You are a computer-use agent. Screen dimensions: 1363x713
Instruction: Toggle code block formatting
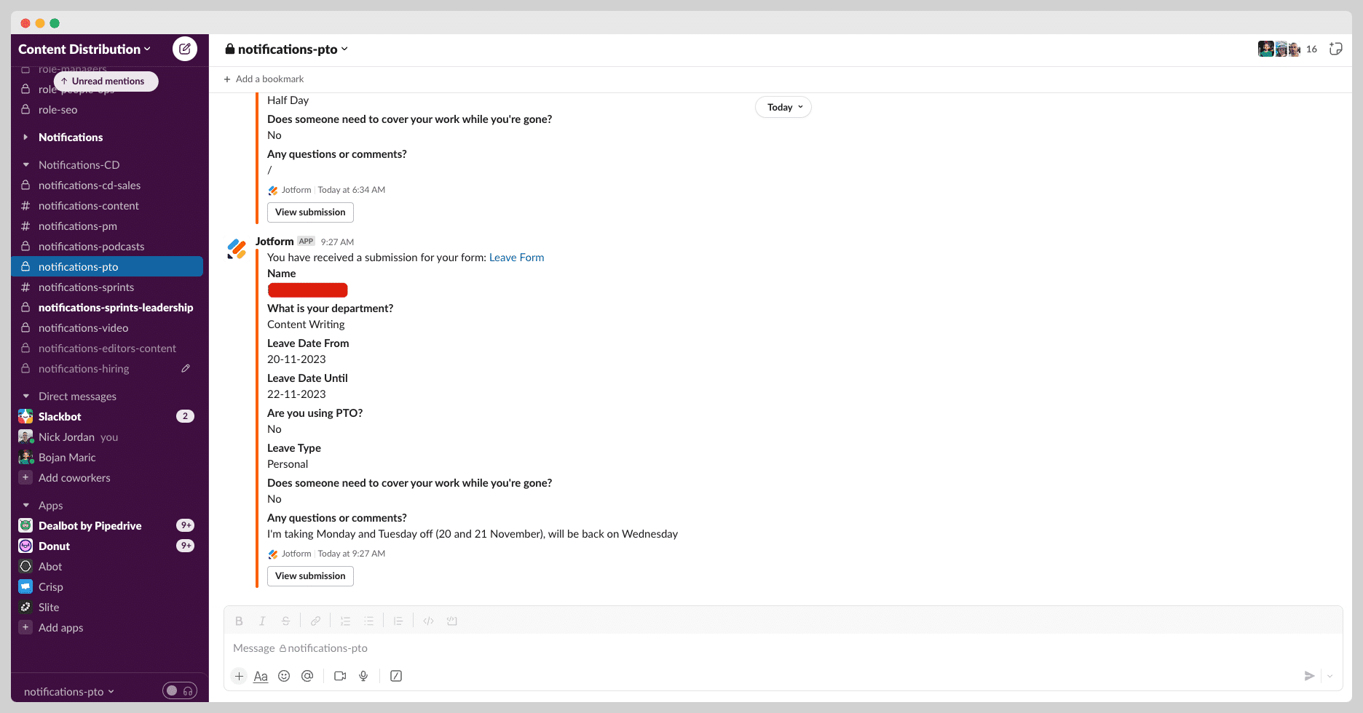coord(452,621)
